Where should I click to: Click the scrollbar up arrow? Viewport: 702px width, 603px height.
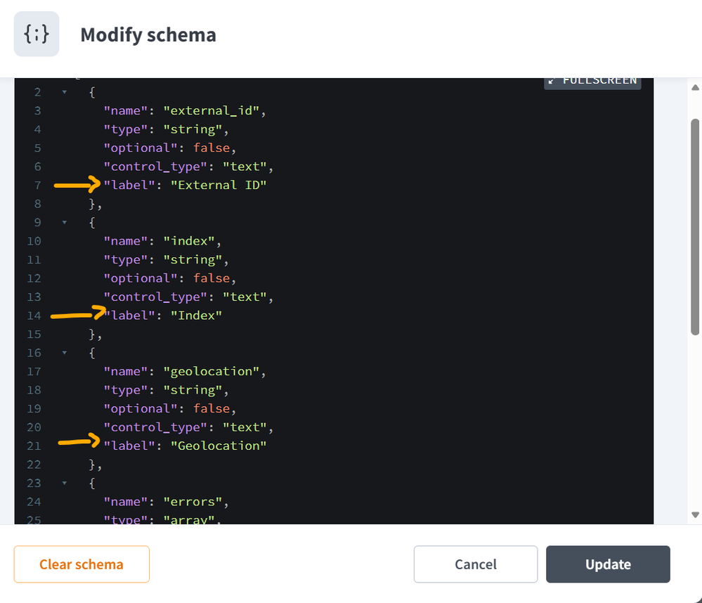tap(695, 87)
